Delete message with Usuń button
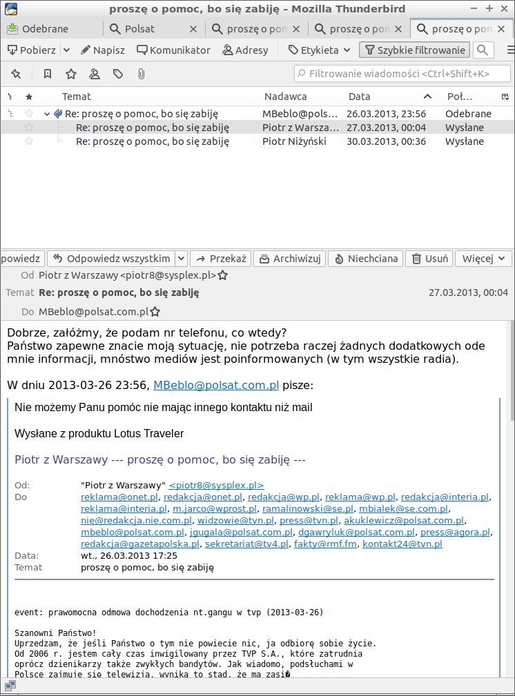This screenshot has width=515, height=696. pyautogui.click(x=429, y=259)
